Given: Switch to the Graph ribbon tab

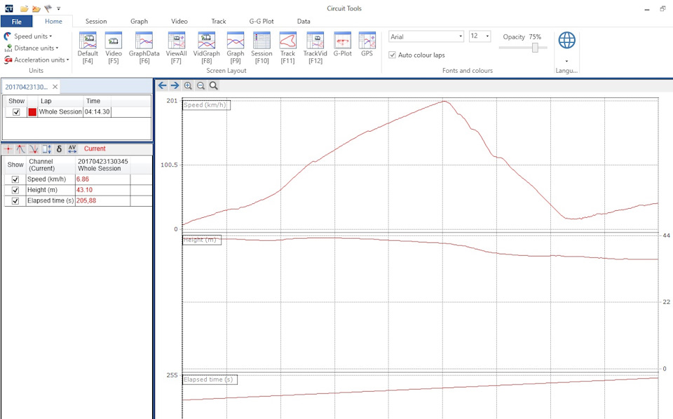Looking at the screenshot, I should [139, 22].
